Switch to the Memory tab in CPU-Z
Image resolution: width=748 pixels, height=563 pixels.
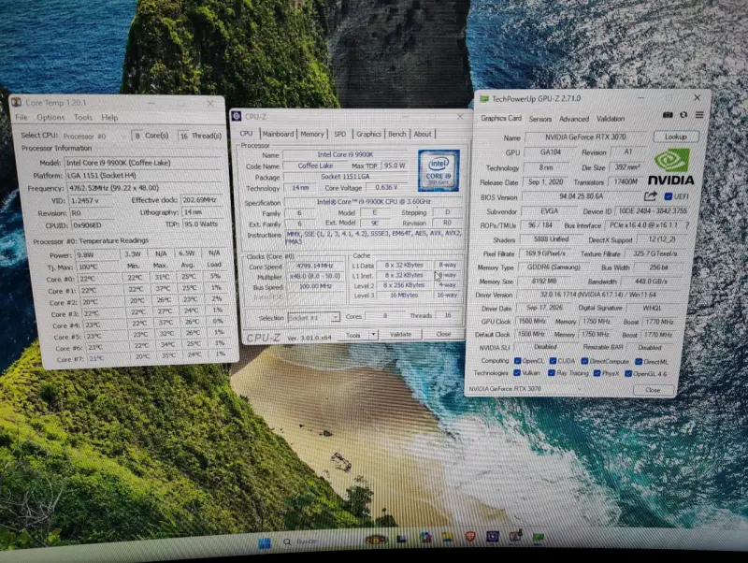pyautogui.click(x=312, y=134)
